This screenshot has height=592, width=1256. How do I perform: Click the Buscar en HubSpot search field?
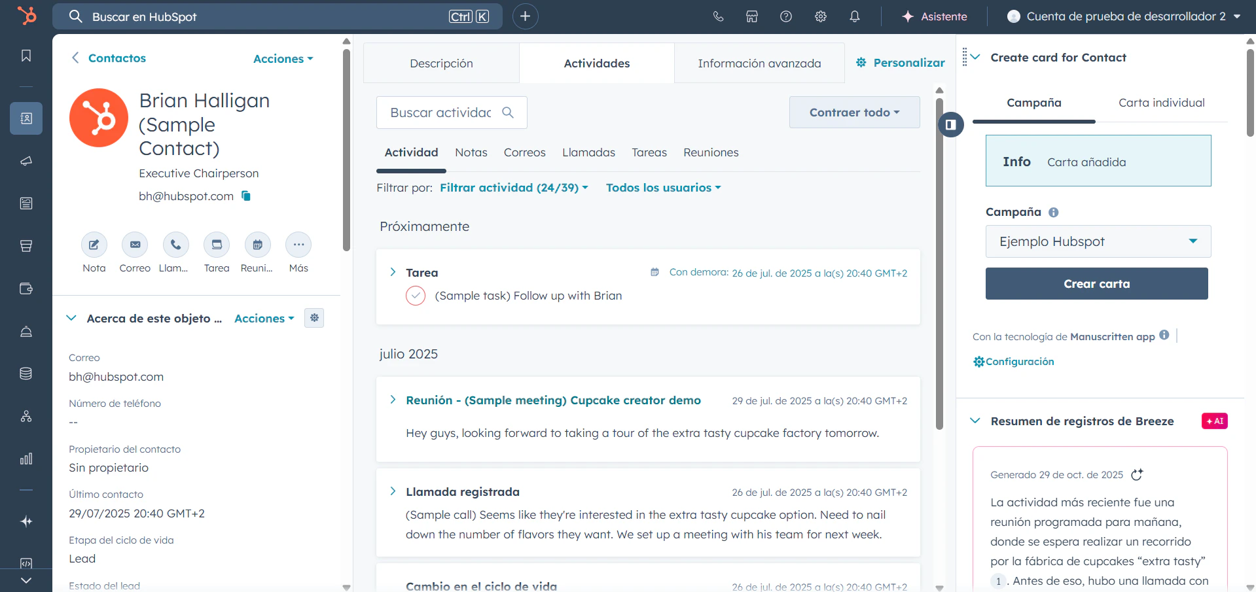278,16
